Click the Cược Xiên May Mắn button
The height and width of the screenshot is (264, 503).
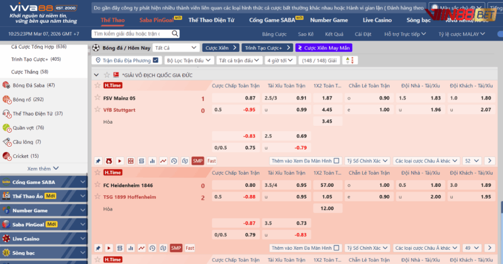point(324,48)
